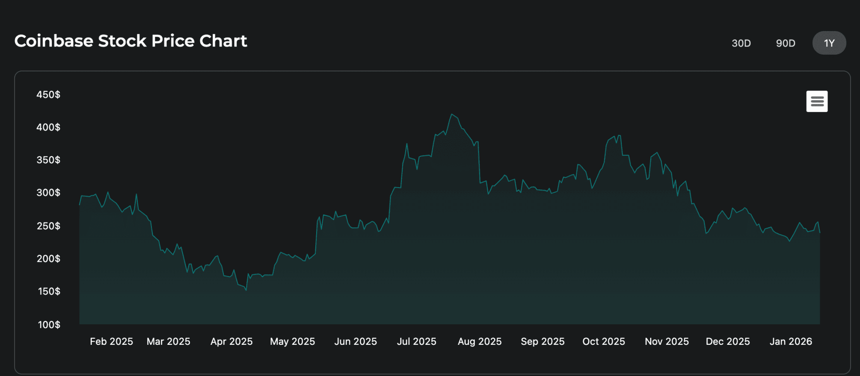Click the April 2025 lowest price point

(246, 291)
